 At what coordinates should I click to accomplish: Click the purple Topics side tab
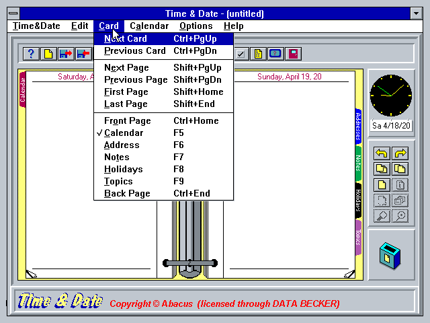pos(358,238)
